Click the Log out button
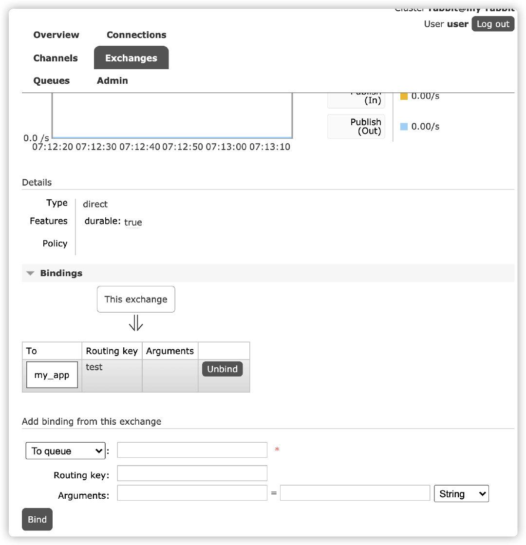 coord(493,24)
